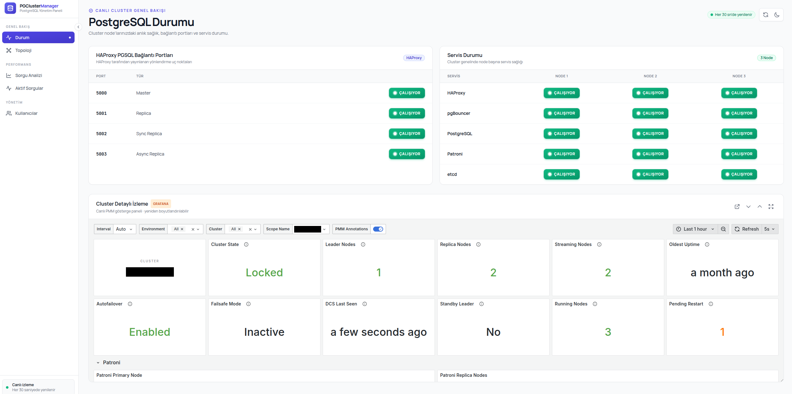Click the GRAFANA badge label

pyautogui.click(x=161, y=204)
